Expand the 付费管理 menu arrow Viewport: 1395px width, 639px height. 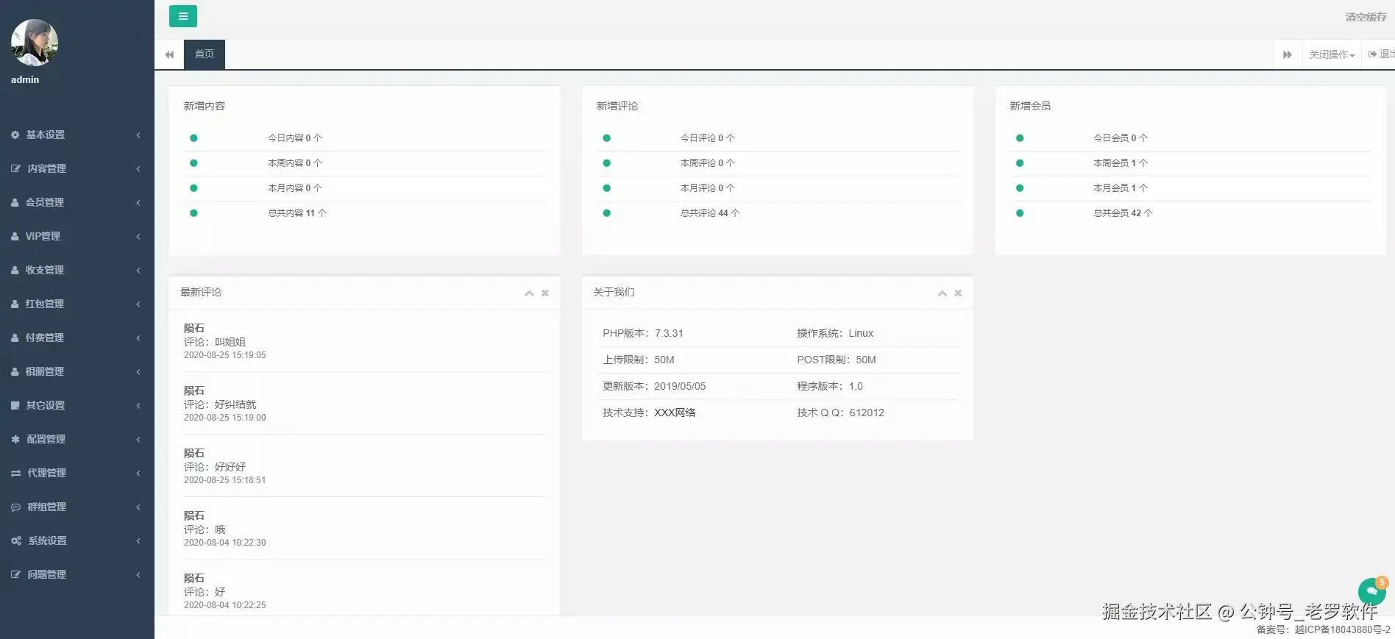[x=138, y=338]
